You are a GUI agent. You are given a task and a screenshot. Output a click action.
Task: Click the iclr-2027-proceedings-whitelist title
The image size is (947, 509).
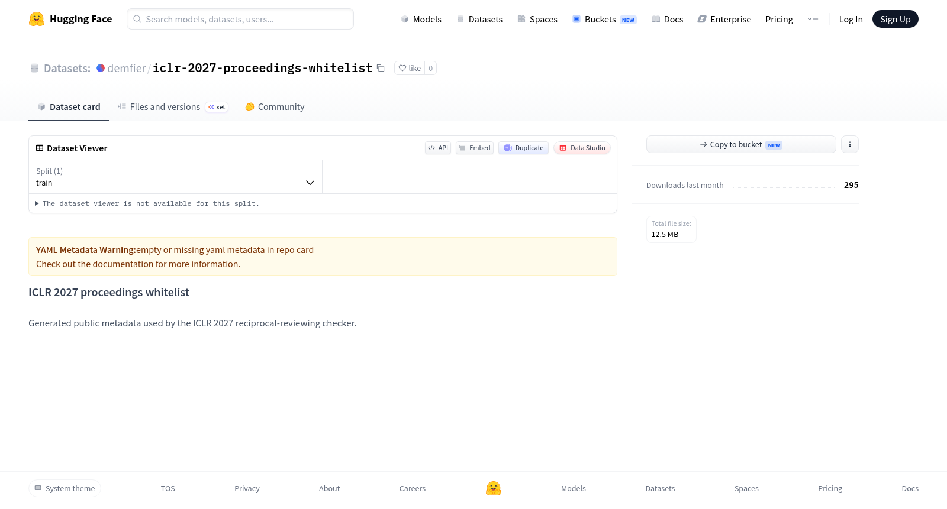262,68
